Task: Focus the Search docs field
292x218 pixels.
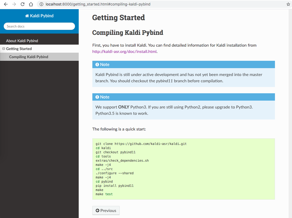Action: 39,26
